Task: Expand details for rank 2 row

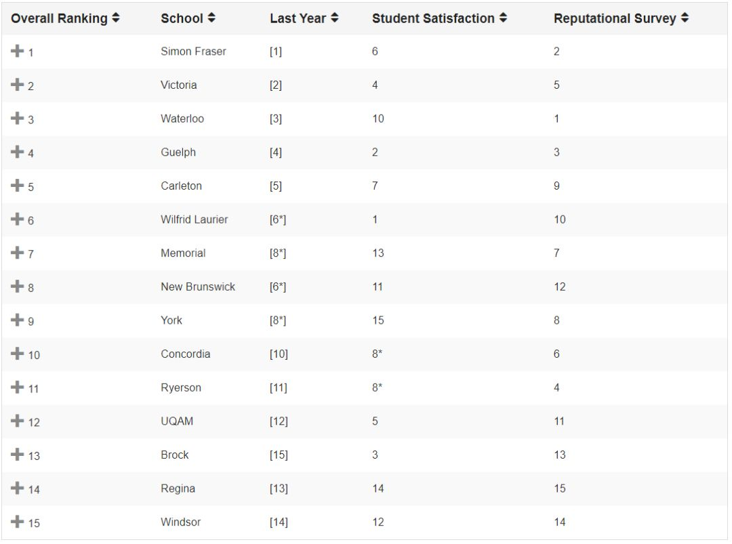Action: [x=18, y=85]
